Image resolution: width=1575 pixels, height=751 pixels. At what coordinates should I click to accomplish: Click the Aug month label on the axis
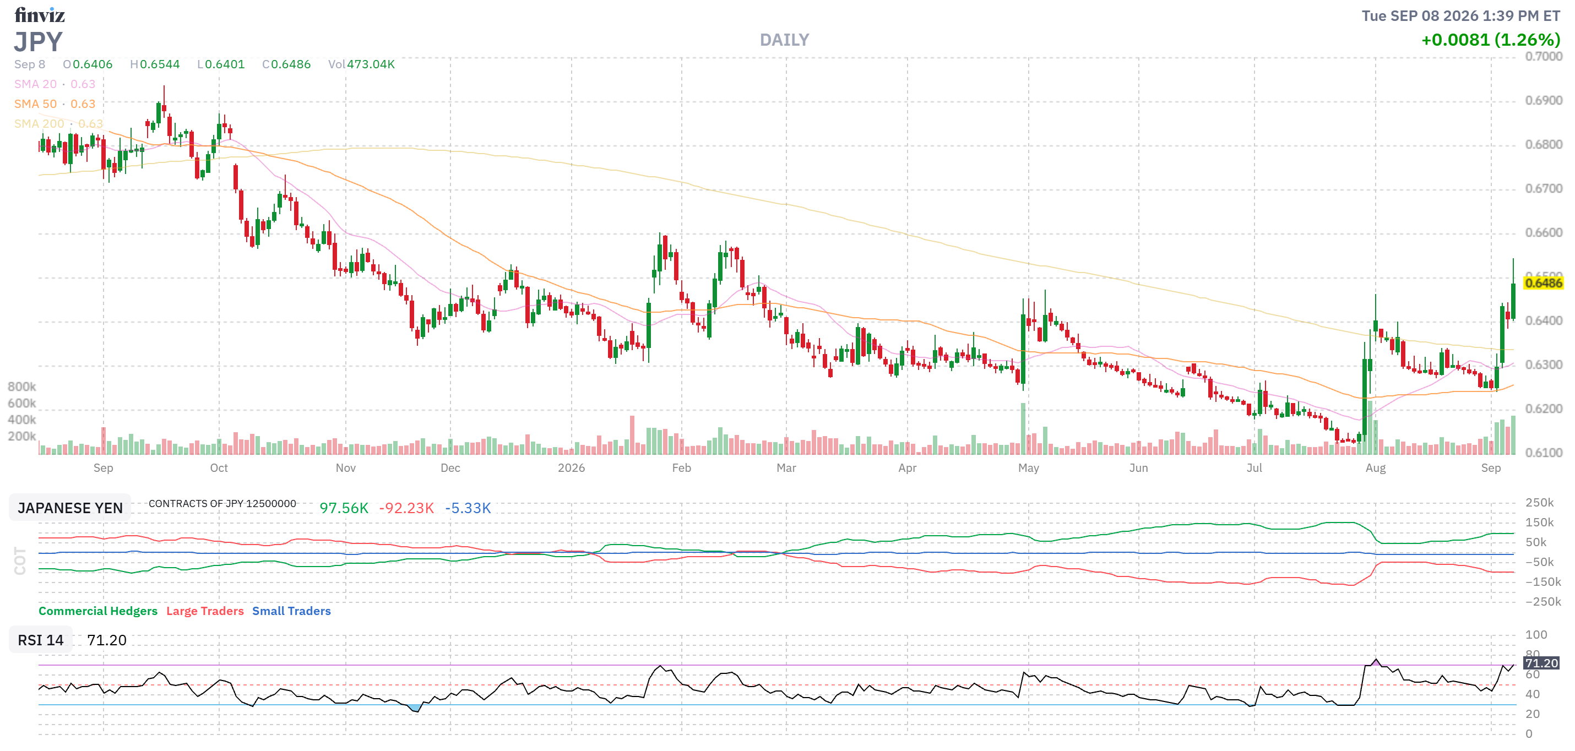1376,468
